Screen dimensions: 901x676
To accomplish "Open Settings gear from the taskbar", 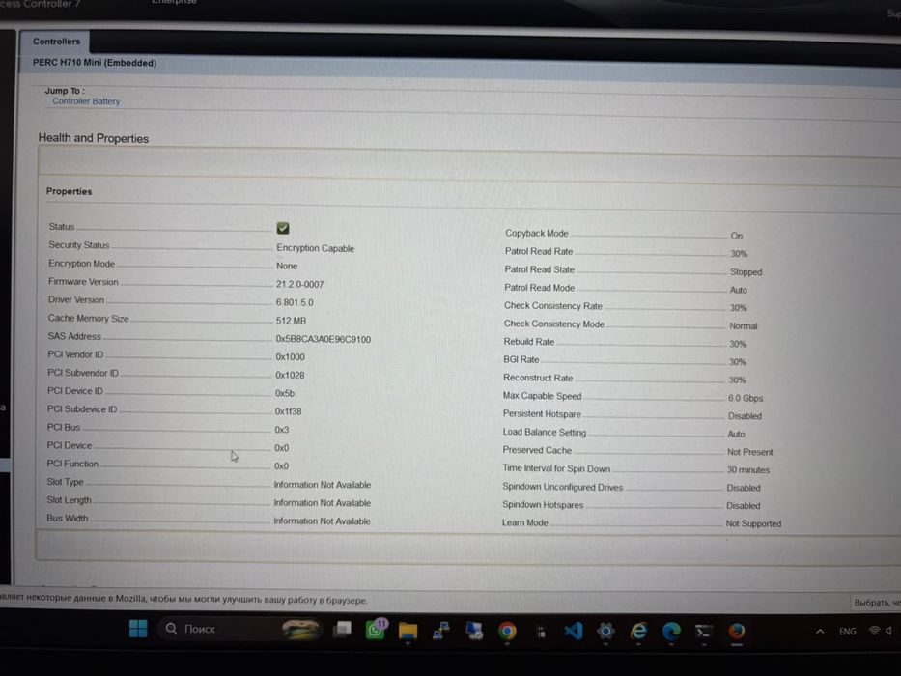I will (x=605, y=632).
